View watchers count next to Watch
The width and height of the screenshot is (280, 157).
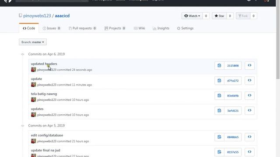206,16
